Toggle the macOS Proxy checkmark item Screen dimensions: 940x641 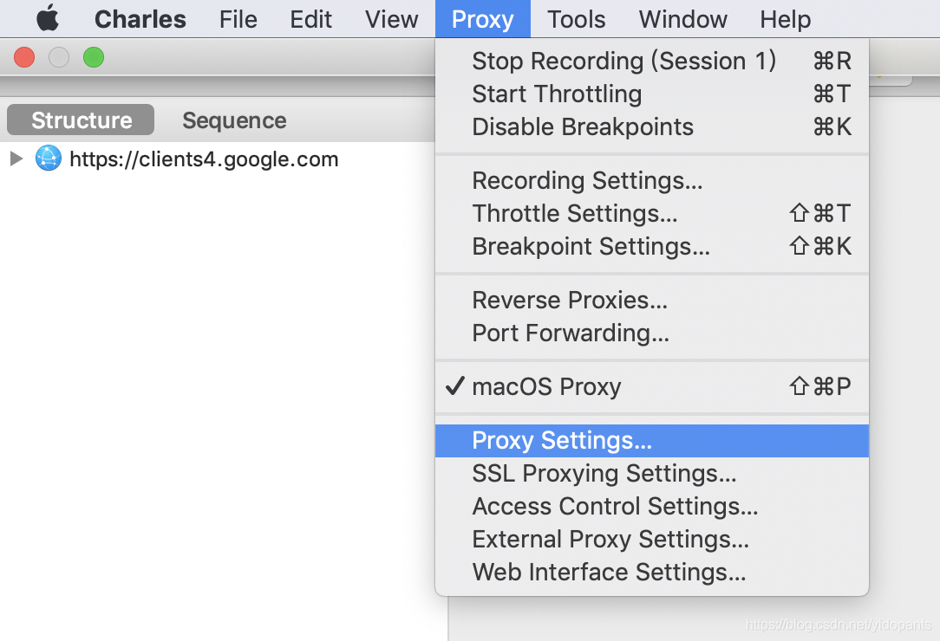[x=651, y=387]
